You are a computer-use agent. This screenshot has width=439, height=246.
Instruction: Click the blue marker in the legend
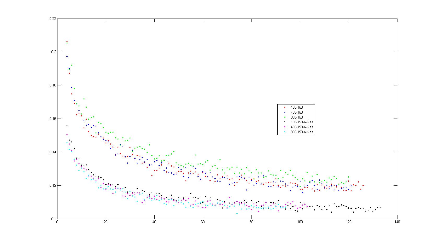tap(284, 112)
